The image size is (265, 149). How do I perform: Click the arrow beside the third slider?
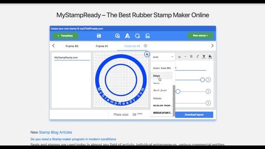[x=208, y=103]
